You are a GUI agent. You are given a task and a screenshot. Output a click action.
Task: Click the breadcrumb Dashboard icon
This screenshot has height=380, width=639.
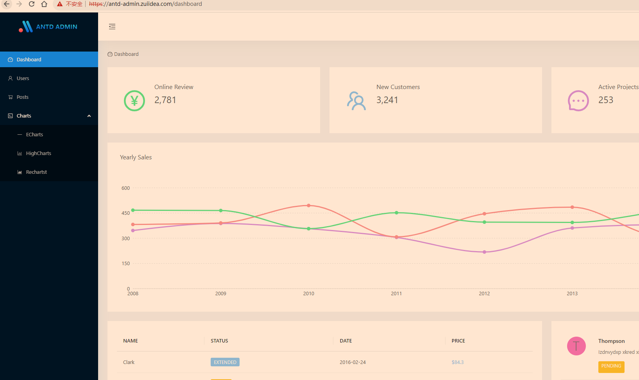coord(110,54)
